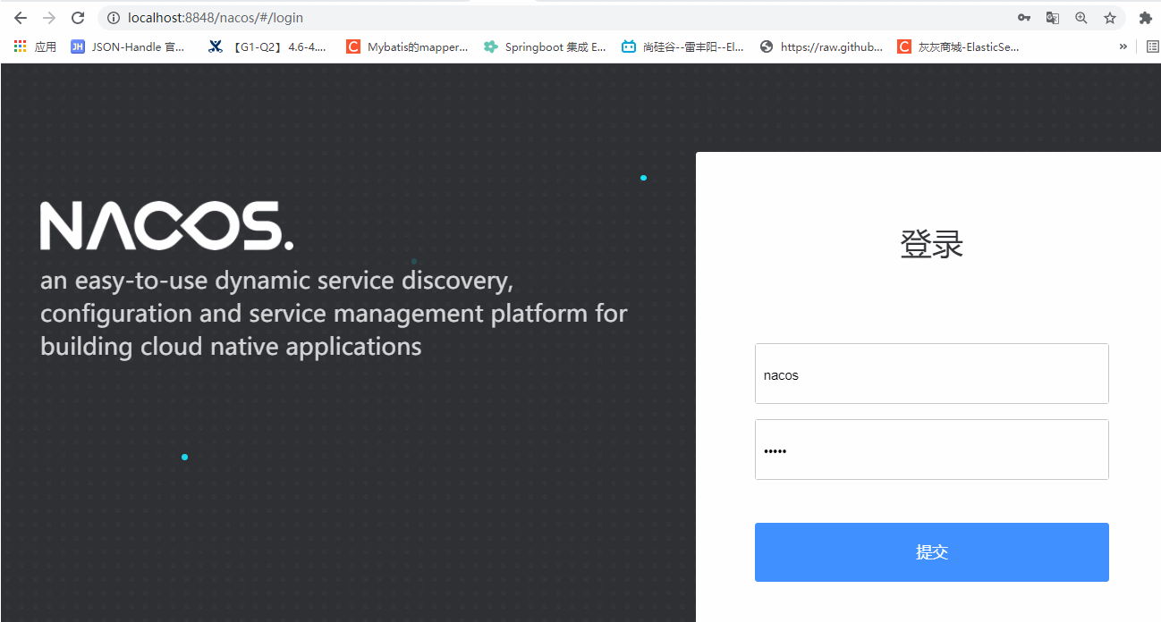
Task: Open the Mybatis mapper bookmark
Action: (407, 46)
